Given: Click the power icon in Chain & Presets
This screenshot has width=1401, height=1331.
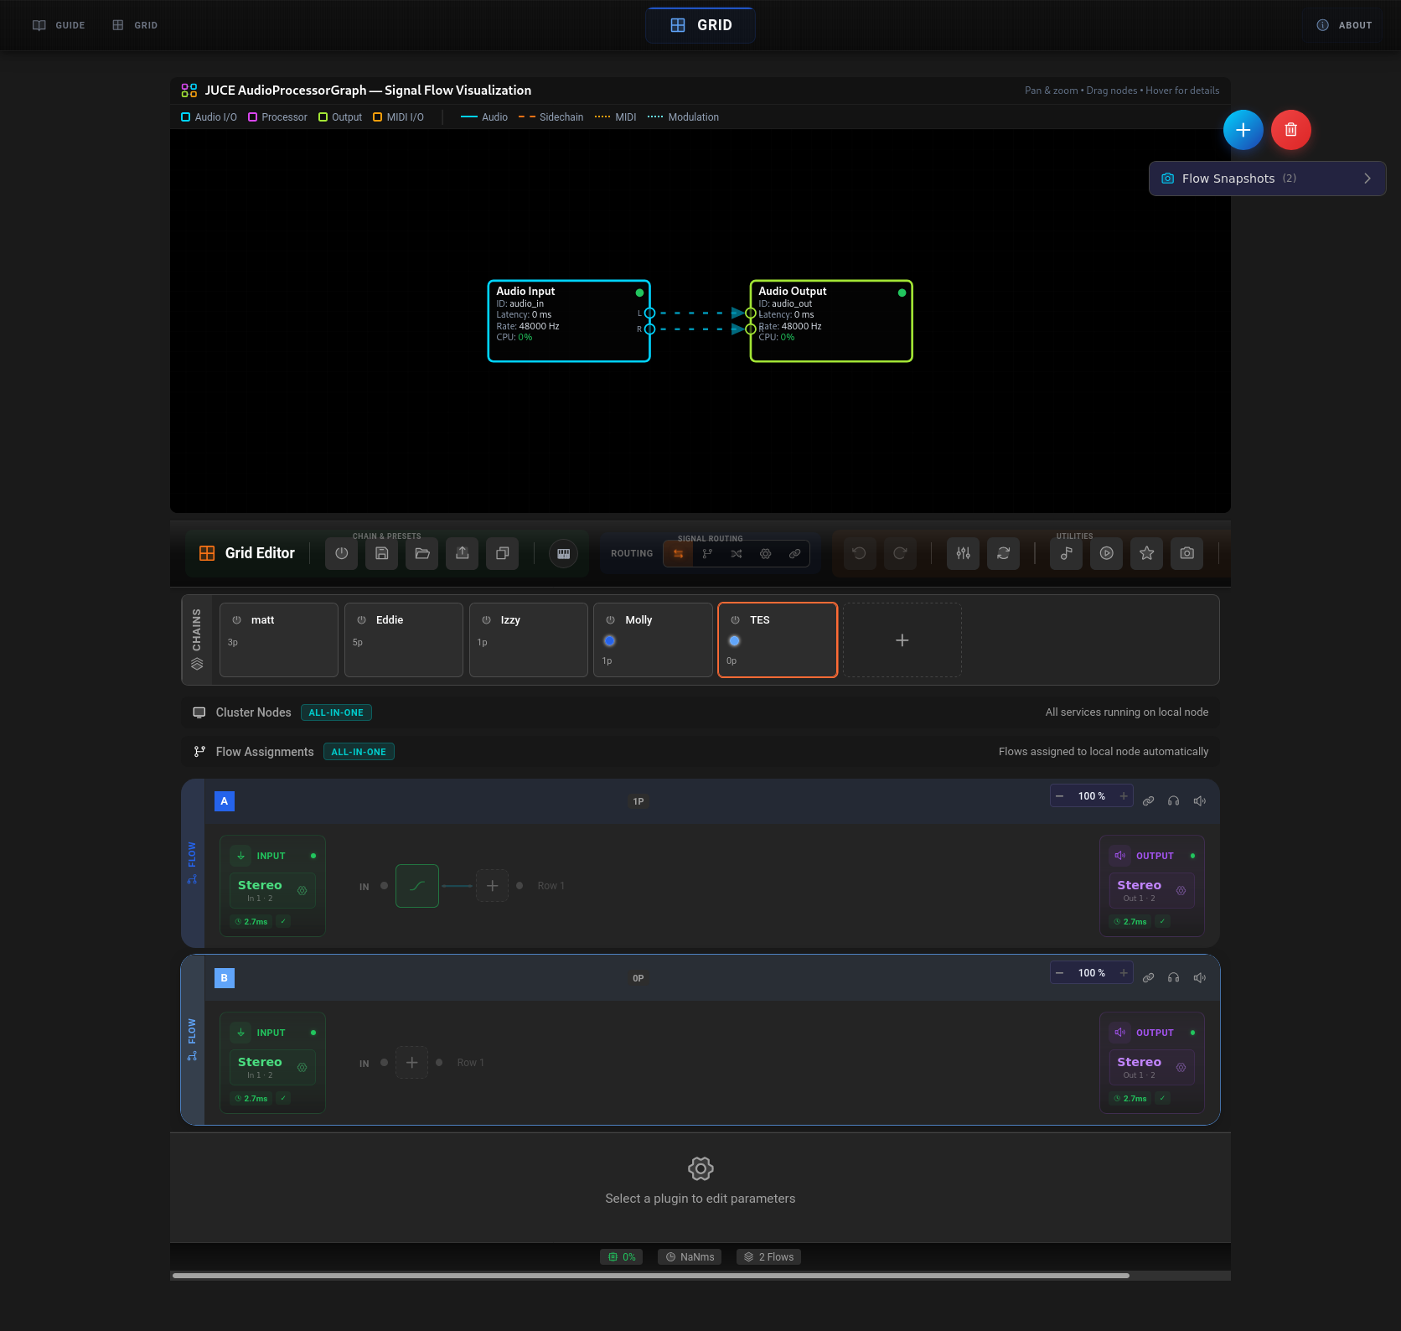Looking at the screenshot, I should [x=342, y=553].
